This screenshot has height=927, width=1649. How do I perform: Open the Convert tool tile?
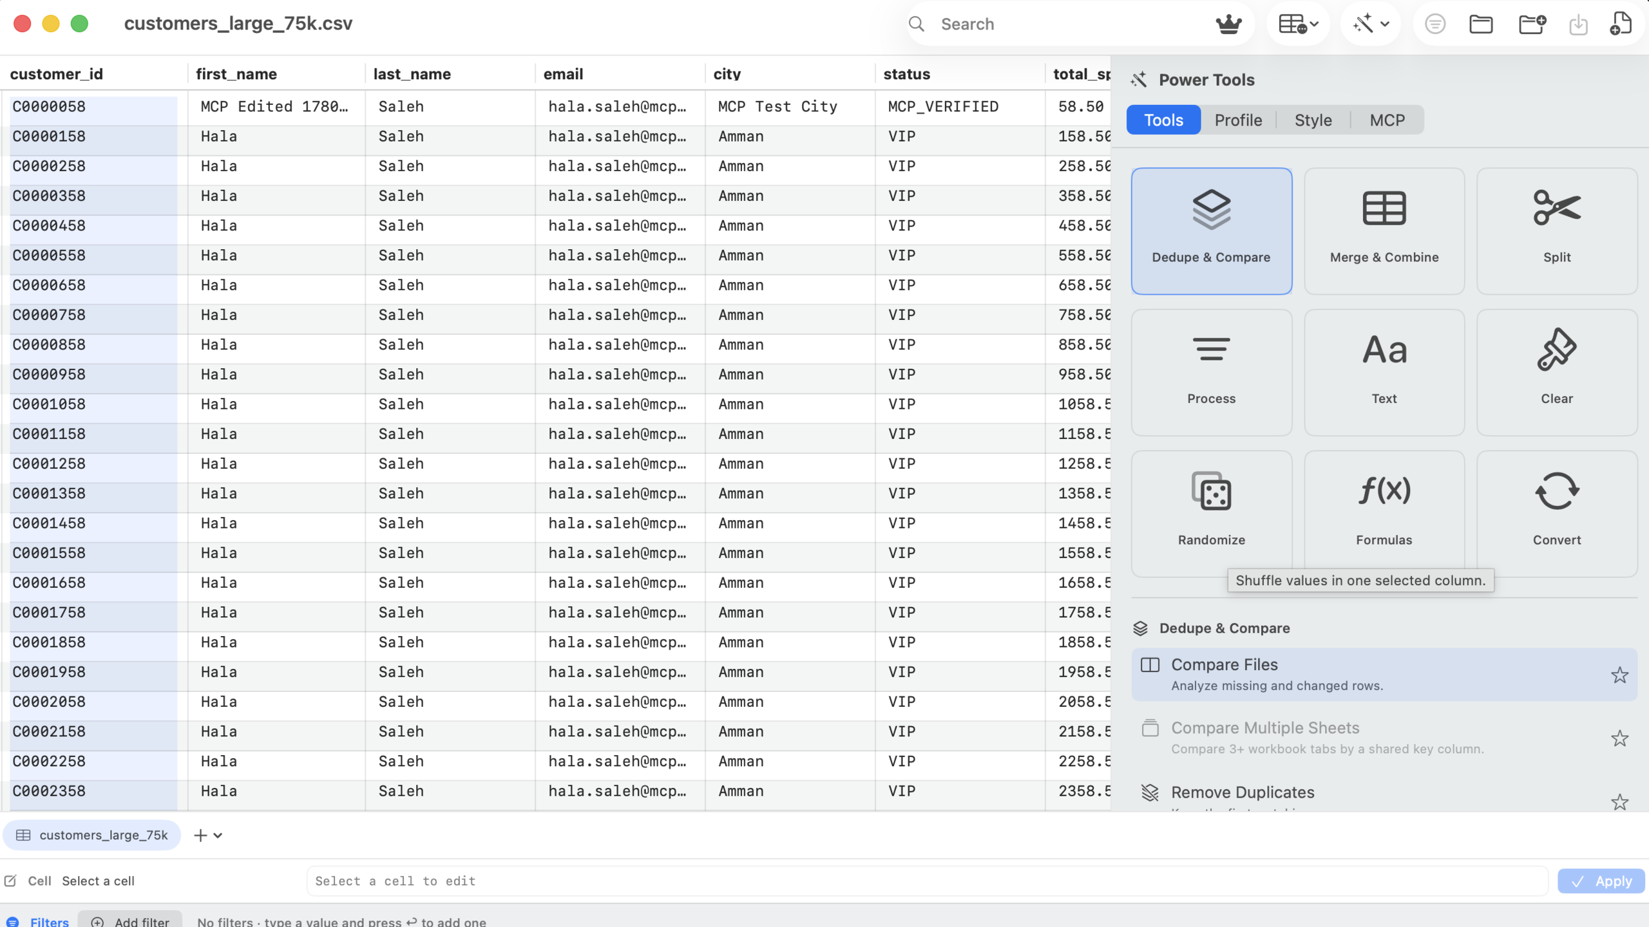coord(1556,513)
